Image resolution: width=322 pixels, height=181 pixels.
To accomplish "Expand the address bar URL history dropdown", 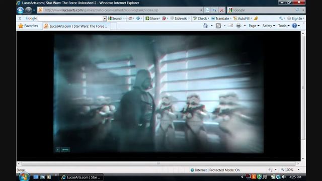I will [x=201, y=10].
